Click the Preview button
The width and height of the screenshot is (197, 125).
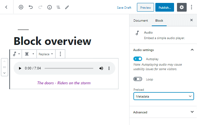(145, 7)
